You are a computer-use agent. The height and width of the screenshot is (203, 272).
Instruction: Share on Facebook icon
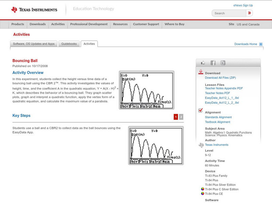pos(213,63)
